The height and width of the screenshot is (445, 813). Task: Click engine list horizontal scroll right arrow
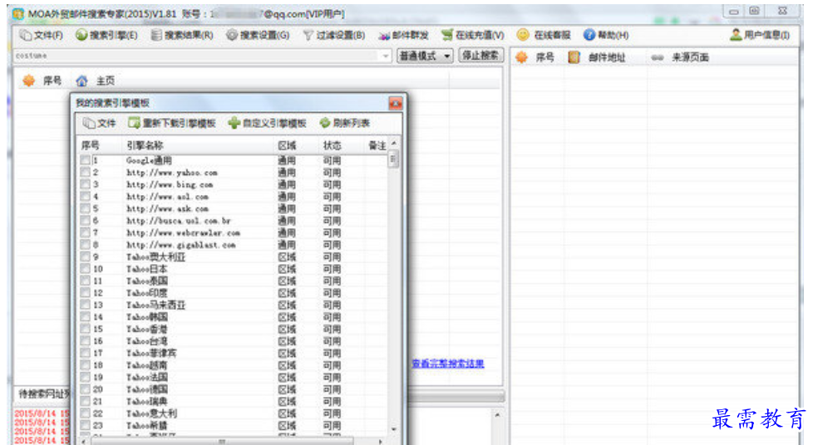click(381, 442)
